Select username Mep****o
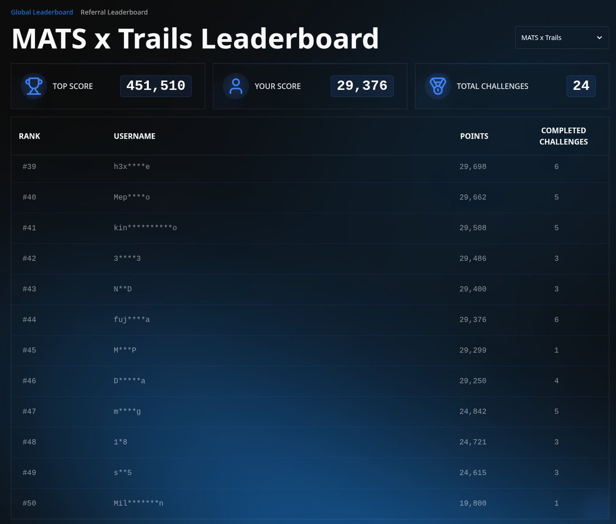 pos(132,197)
